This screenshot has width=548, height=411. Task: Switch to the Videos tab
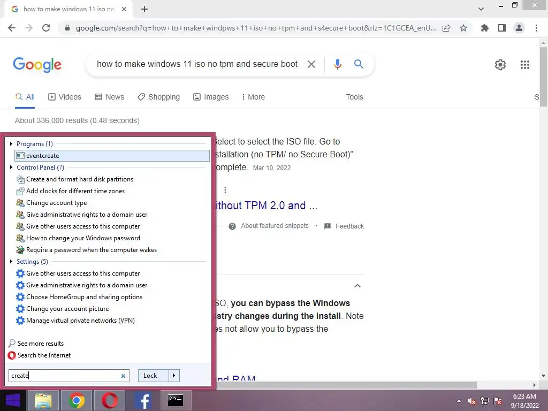(x=65, y=97)
